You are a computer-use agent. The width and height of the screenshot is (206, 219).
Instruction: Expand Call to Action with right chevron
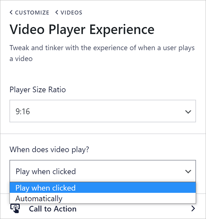193,208
